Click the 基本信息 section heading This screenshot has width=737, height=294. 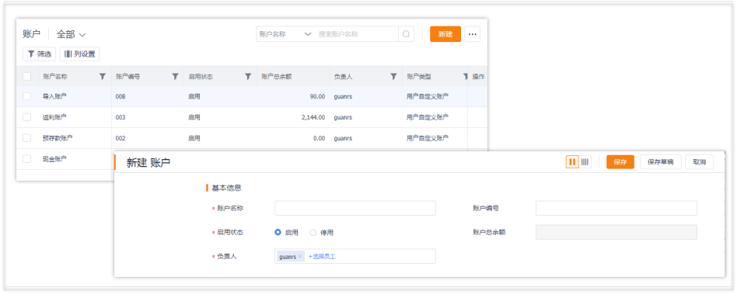point(226,188)
